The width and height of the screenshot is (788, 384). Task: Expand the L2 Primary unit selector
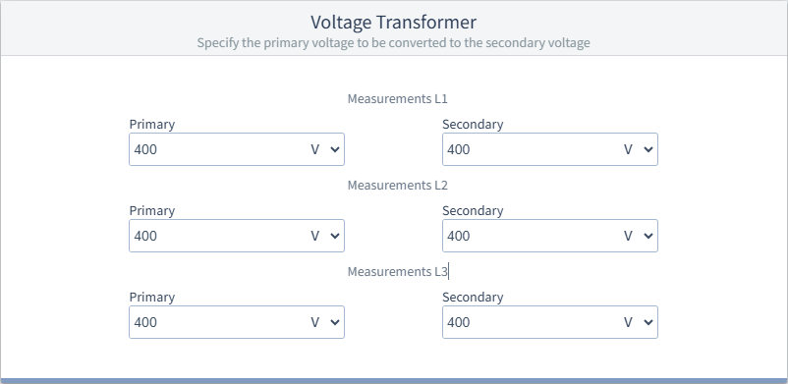[325, 236]
